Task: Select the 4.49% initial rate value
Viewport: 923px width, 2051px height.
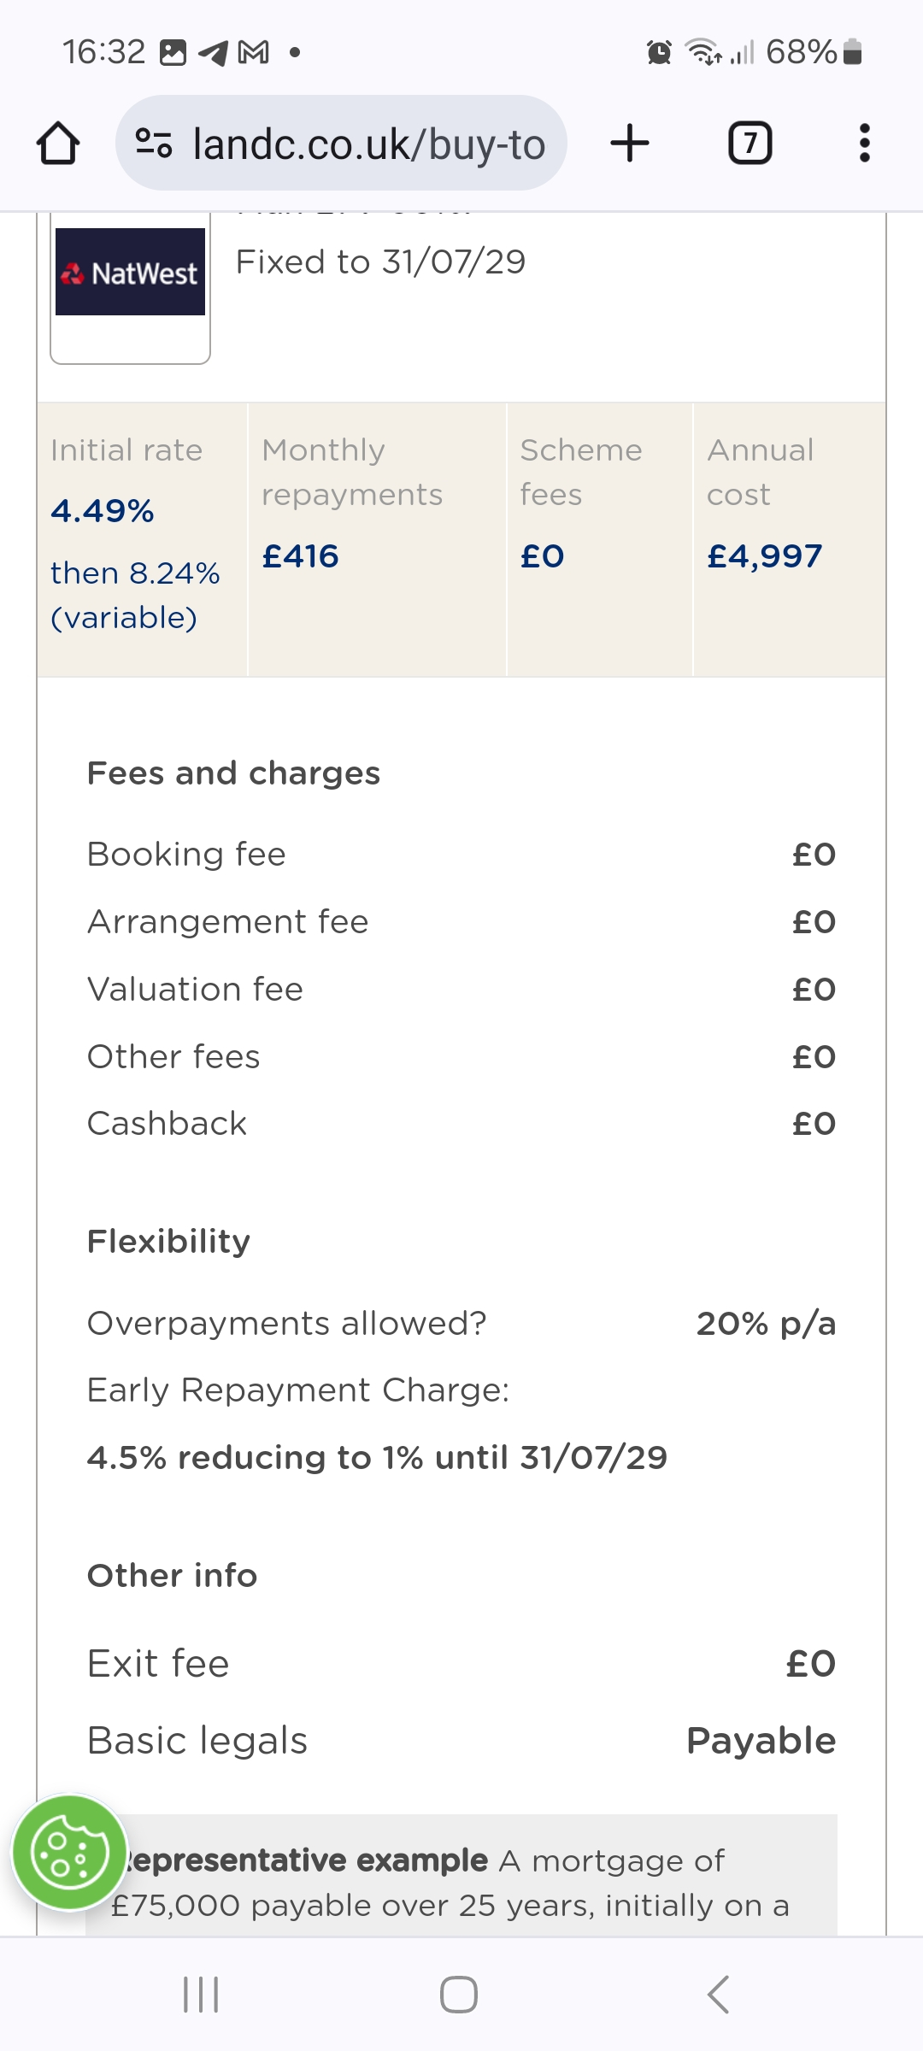Action: click(103, 511)
